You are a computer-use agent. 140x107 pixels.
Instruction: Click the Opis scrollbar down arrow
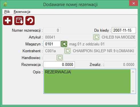(x=133, y=91)
